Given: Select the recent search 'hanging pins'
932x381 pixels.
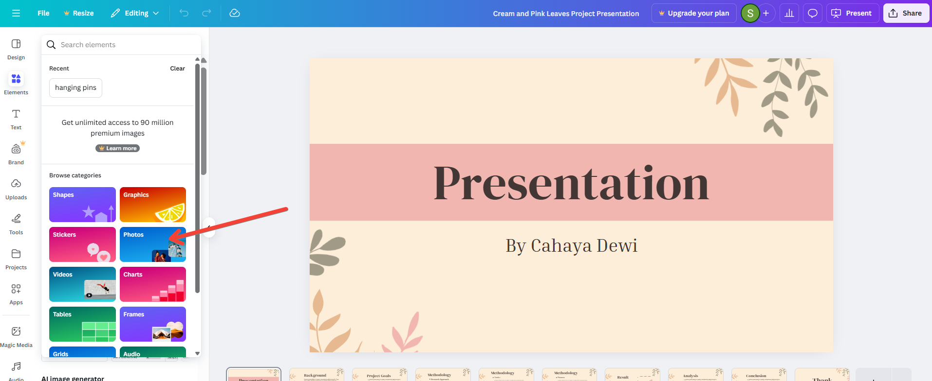Looking at the screenshot, I should click(x=75, y=88).
